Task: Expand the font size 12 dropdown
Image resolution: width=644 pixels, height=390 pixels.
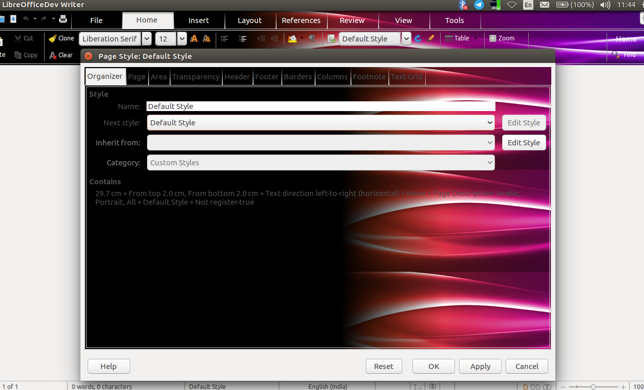Action: 182,39
